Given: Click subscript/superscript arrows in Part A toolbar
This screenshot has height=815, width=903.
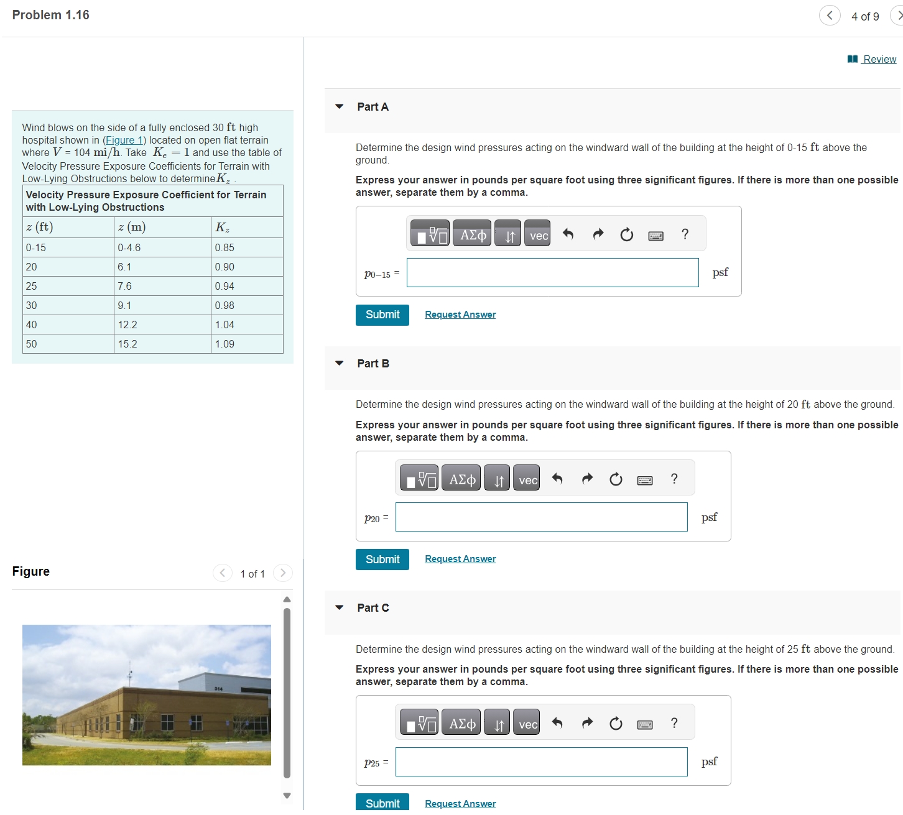Looking at the screenshot, I should tap(508, 234).
